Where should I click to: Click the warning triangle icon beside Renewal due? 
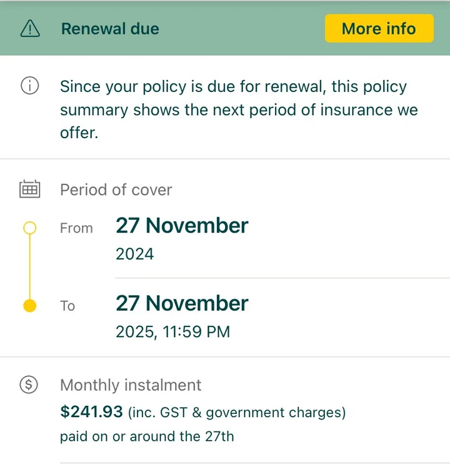30,29
